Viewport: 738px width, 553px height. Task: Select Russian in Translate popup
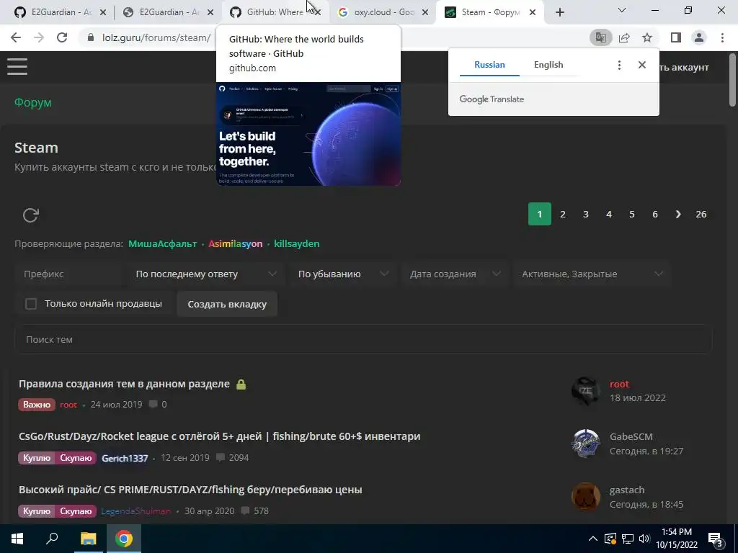(489, 65)
